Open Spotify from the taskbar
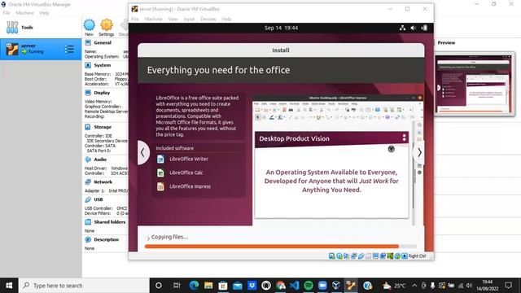521x293 pixels. (309, 286)
